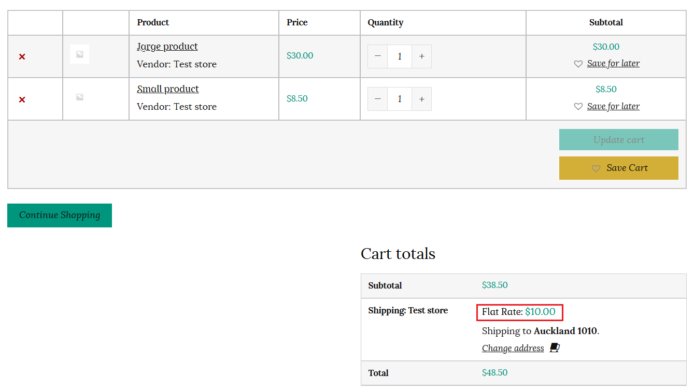Click the Cart totals heading

(398, 254)
